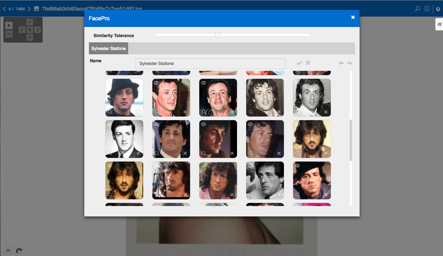Select the Sylvester Stallone tab

tap(109, 48)
